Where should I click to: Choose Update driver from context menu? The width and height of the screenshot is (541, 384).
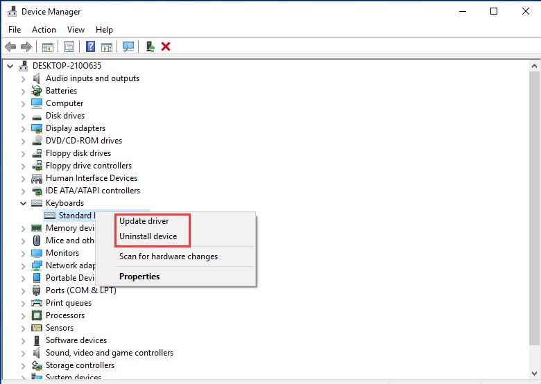tap(144, 221)
